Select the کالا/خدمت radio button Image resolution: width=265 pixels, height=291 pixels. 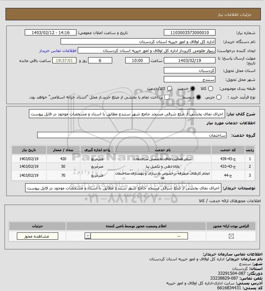coord(169,89)
